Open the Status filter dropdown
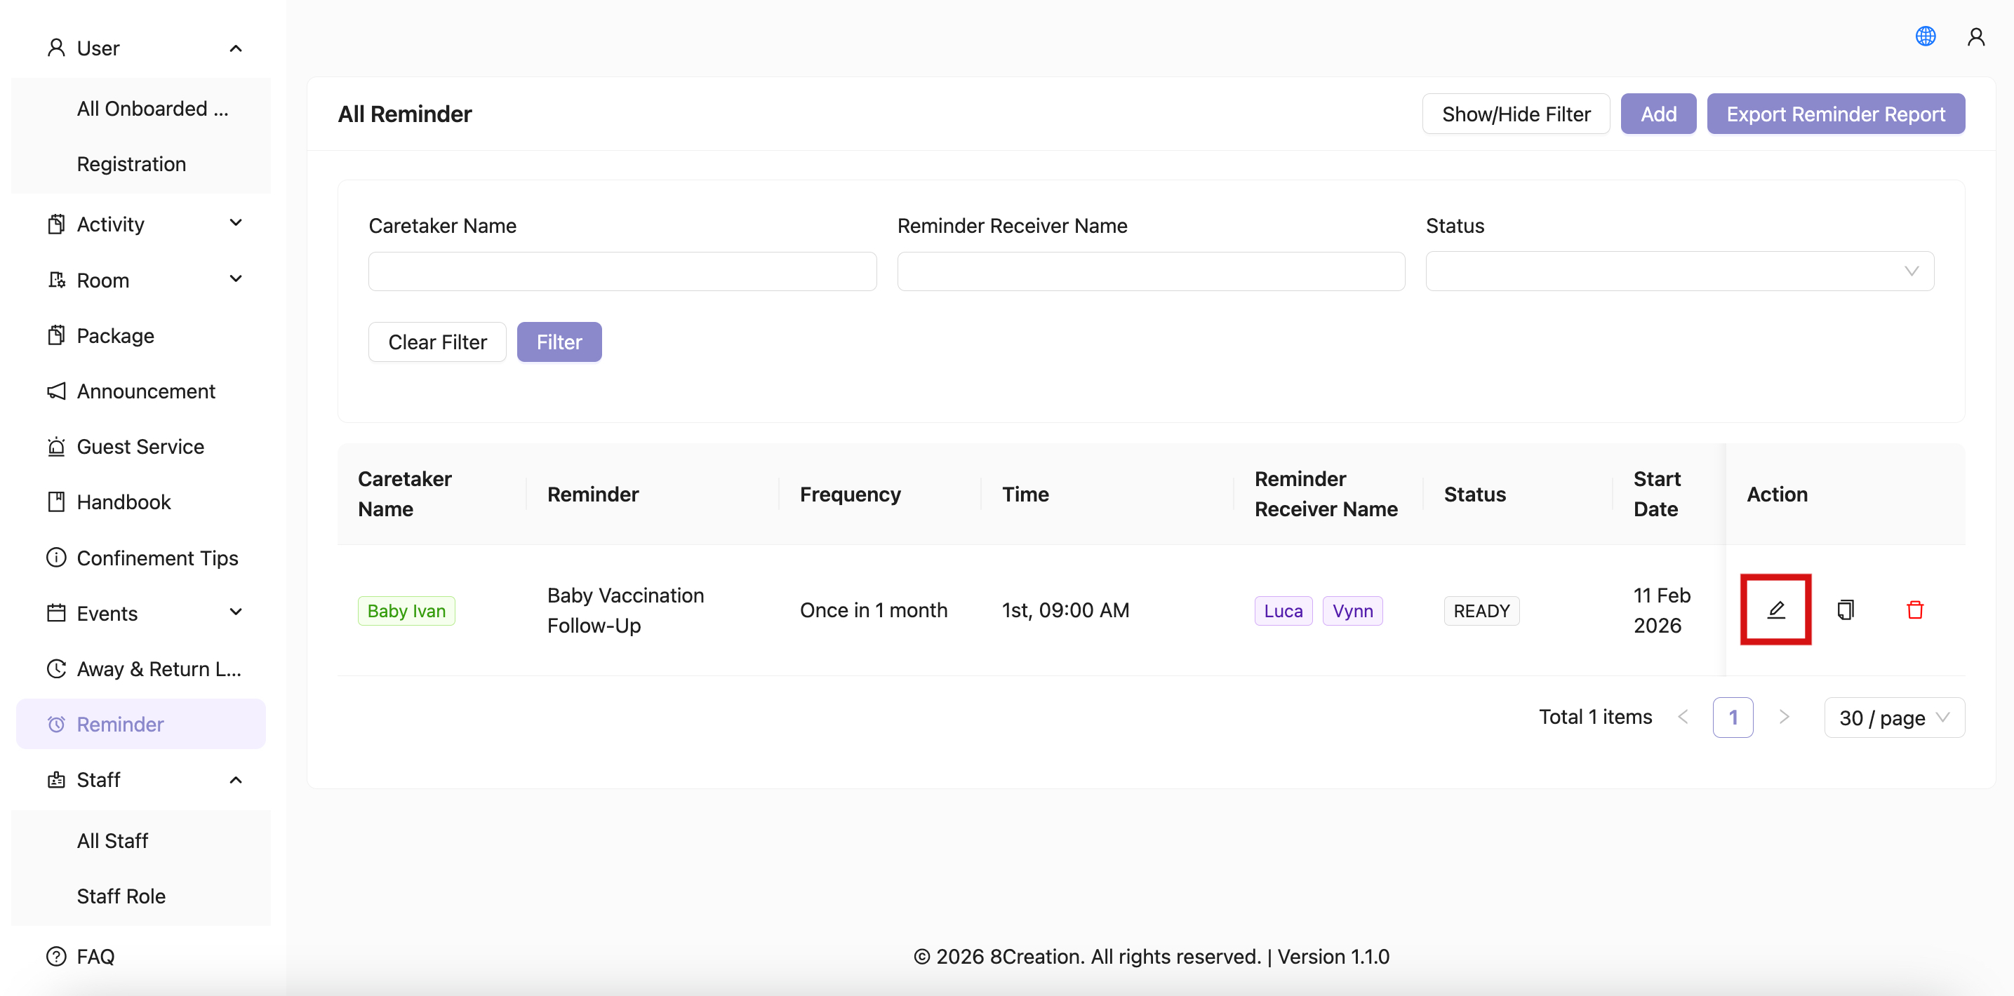Viewport: 2014px width, 996px height. pyautogui.click(x=1679, y=271)
